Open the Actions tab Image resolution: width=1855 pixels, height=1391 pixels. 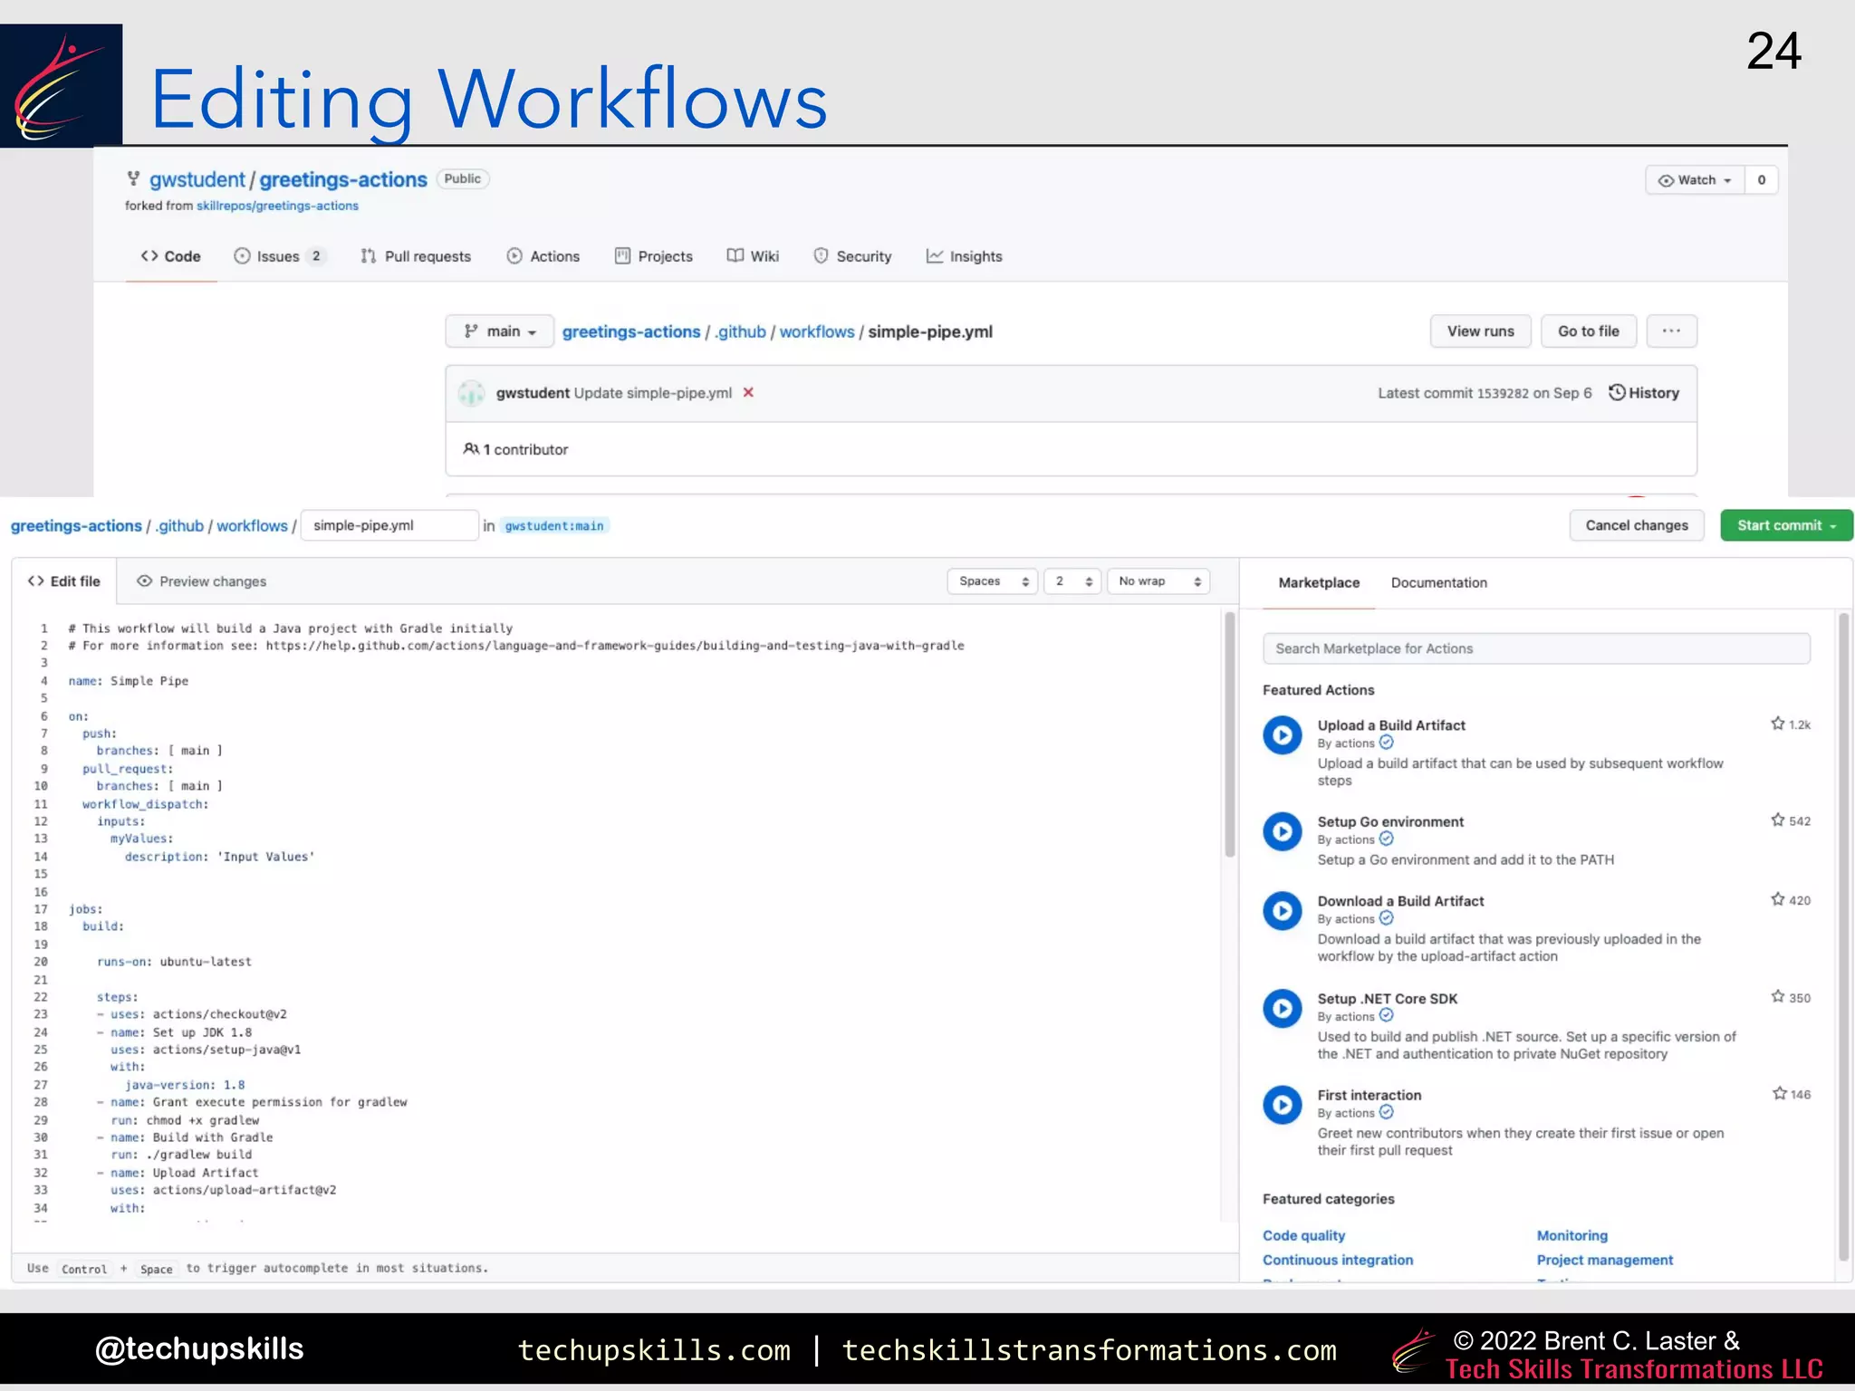click(x=543, y=256)
